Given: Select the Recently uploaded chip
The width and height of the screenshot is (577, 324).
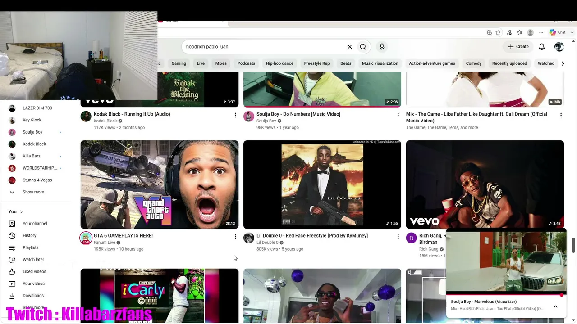Looking at the screenshot, I should click(x=509, y=63).
